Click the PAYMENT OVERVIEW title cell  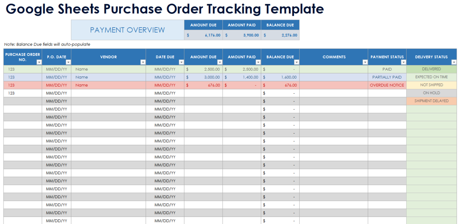click(127, 30)
